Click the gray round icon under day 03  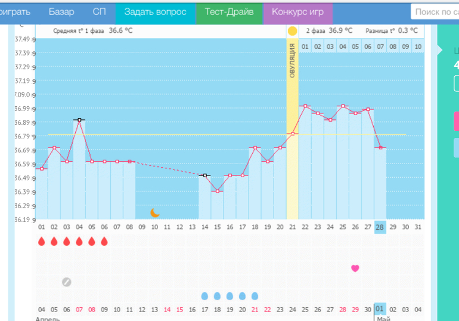67,282
